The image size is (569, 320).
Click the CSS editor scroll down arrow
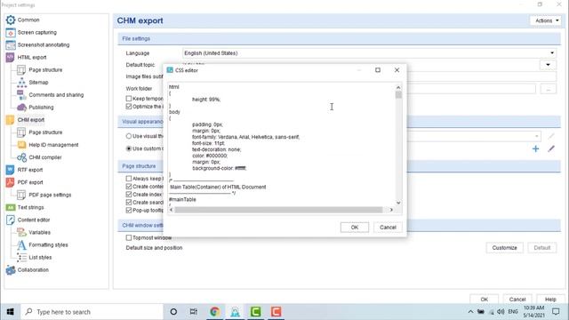(398, 204)
